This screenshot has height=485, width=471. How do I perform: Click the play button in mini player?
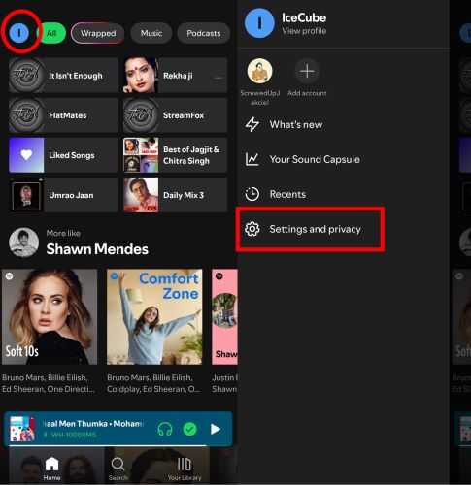click(x=216, y=430)
